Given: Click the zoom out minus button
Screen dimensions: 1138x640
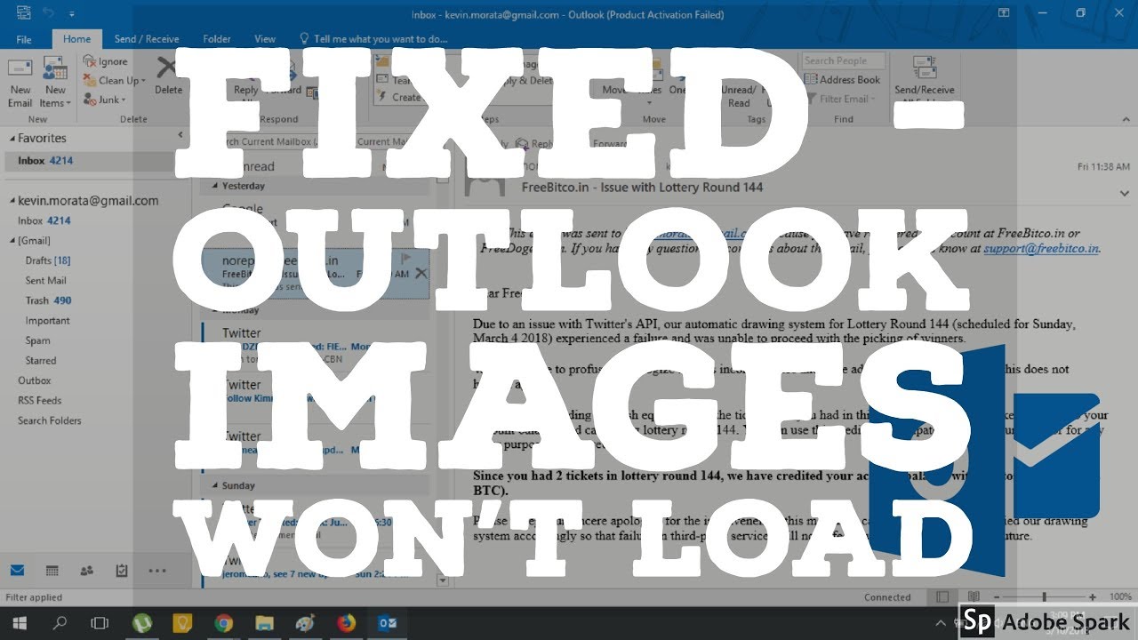Looking at the screenshot, I should pos(997,597).
